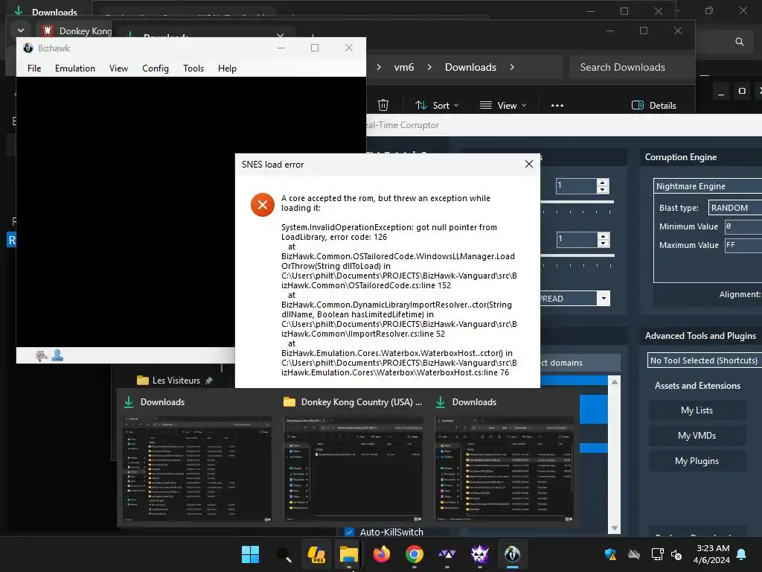The width and height of the screenshot is (762, 572).
Task: Click the pin icon next to Les Visiteurs
Action: [x=209, y=381]
